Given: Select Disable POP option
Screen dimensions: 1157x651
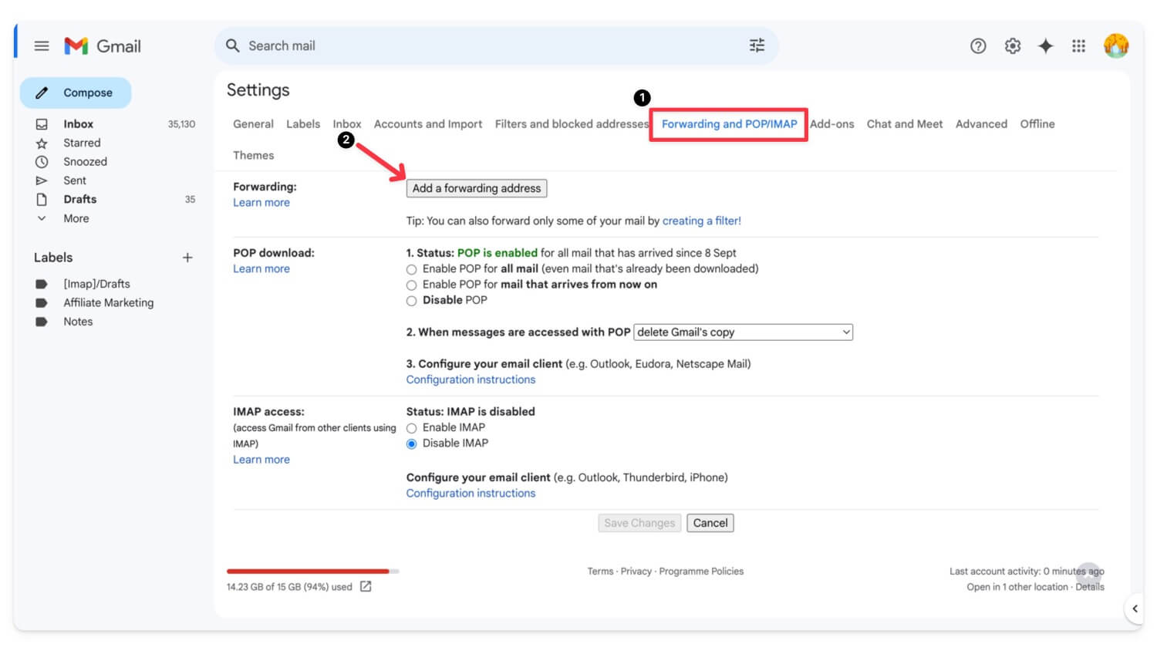Looking at the screenshot, I should (411, 300).
